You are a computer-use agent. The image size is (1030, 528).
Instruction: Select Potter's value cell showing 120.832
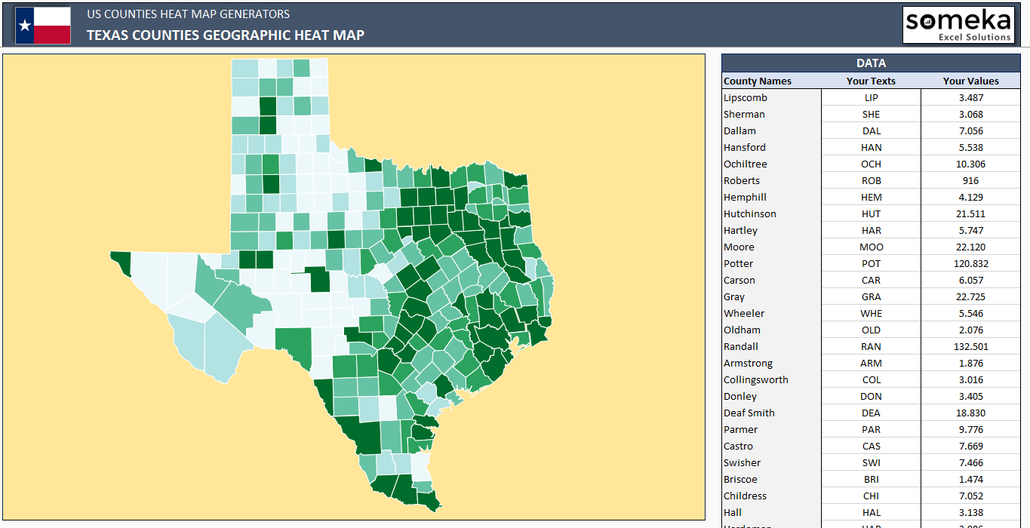[x=971, y=263]
